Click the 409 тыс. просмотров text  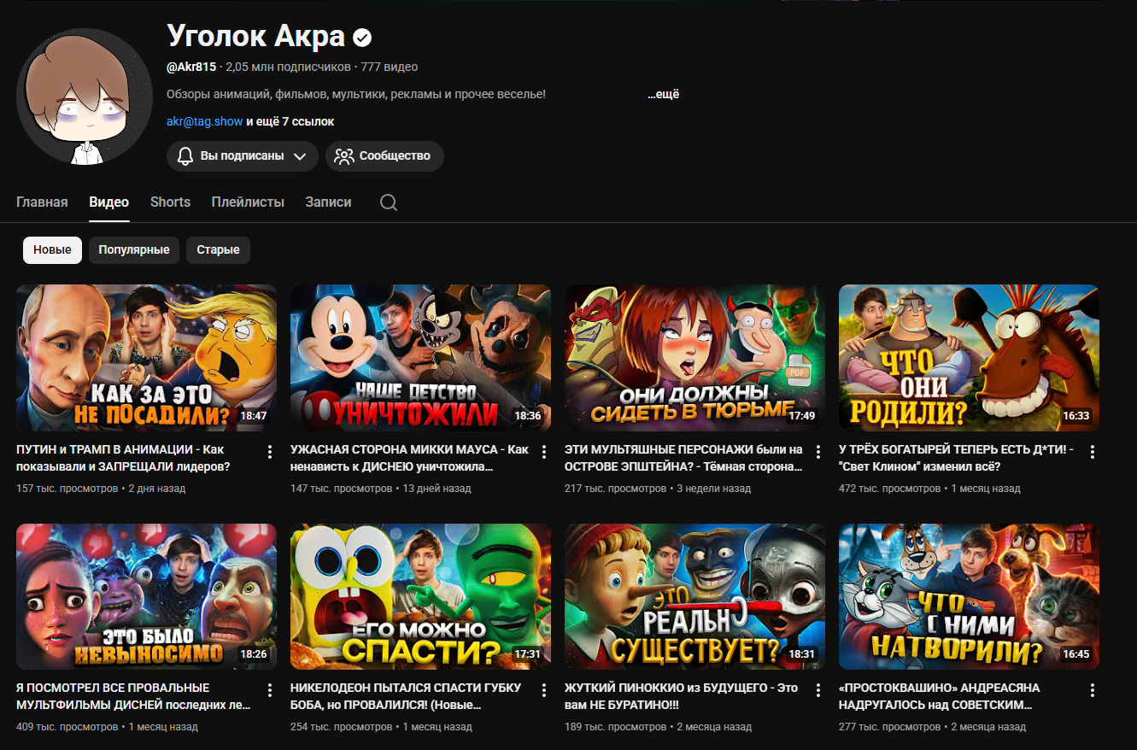point(67,727)
